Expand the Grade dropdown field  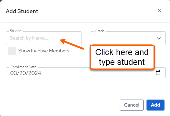tap(128, 38)
